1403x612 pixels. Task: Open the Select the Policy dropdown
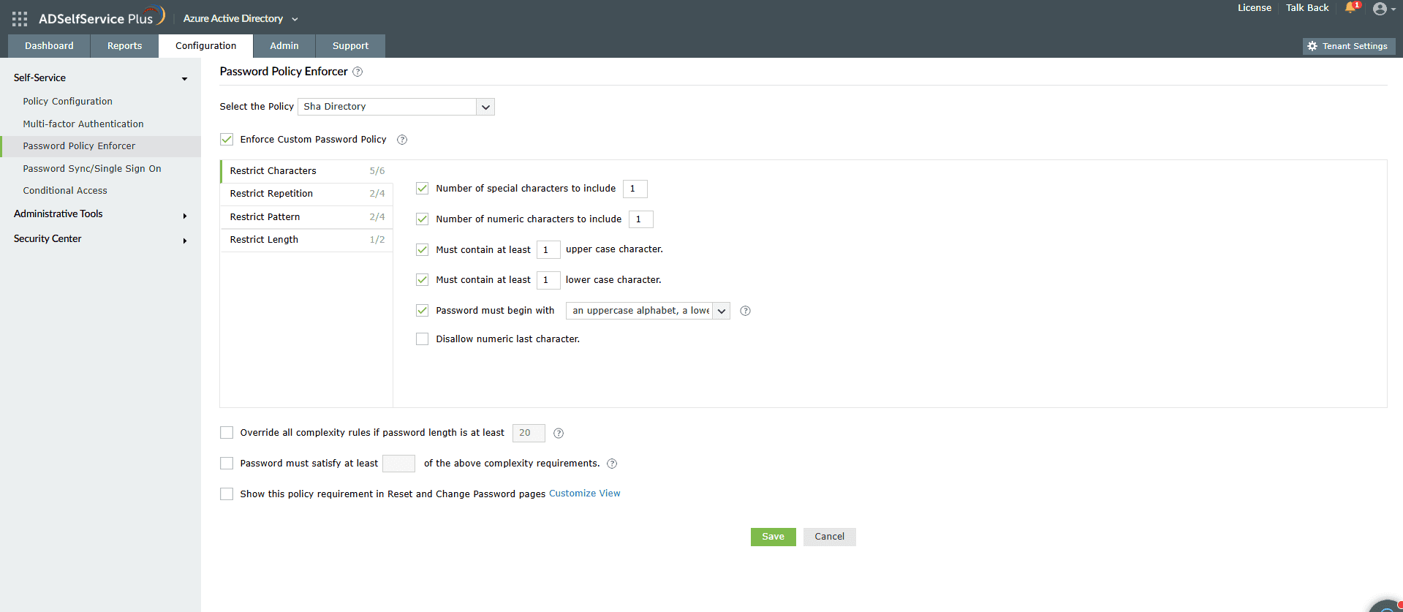[x=396, y=107]
